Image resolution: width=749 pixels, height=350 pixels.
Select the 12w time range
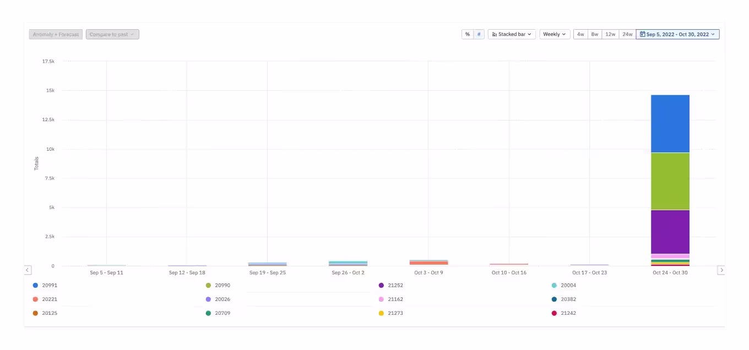(x=610, y=34)
